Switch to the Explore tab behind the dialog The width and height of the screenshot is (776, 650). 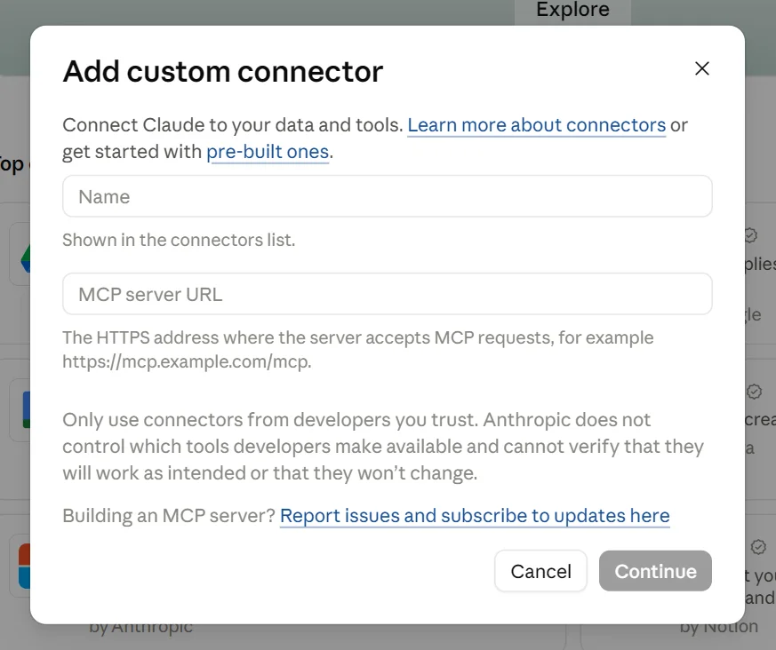click(x=572, y=10)
